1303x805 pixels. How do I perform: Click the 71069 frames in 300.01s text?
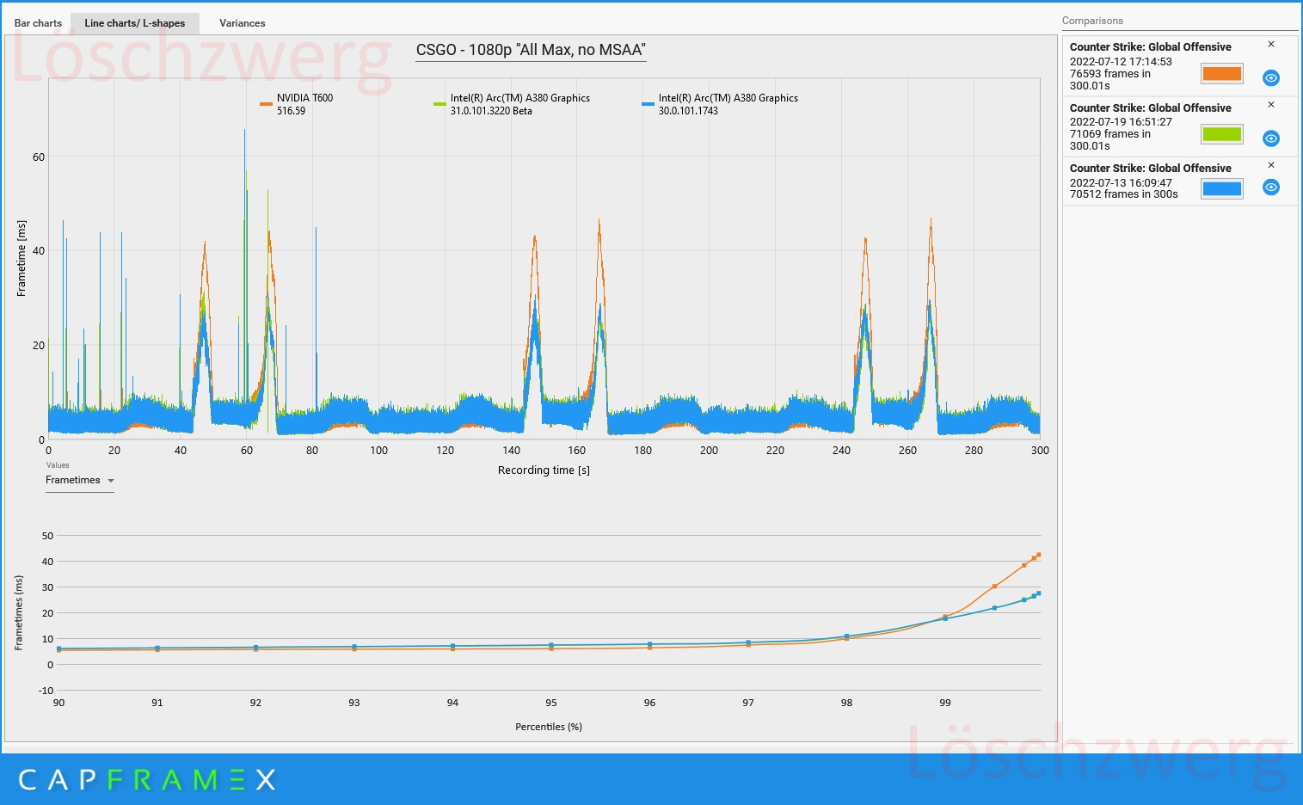coord(1110,139)
